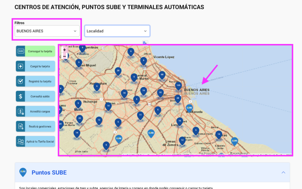
Task: Select the 14 marker over Quilmes
Action: [x=219, y=136]
